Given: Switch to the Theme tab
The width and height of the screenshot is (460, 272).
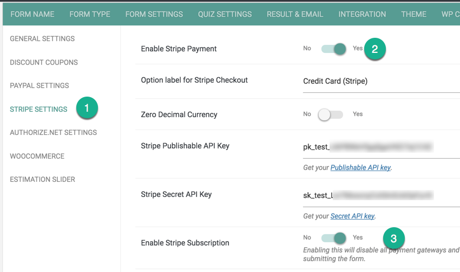Looking at the screenshot, I should point(413,14).
